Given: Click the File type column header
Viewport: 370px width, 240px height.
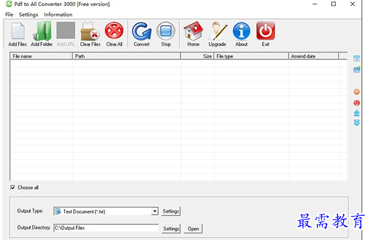Looking at the screenshot, I should tap(251, 56).
